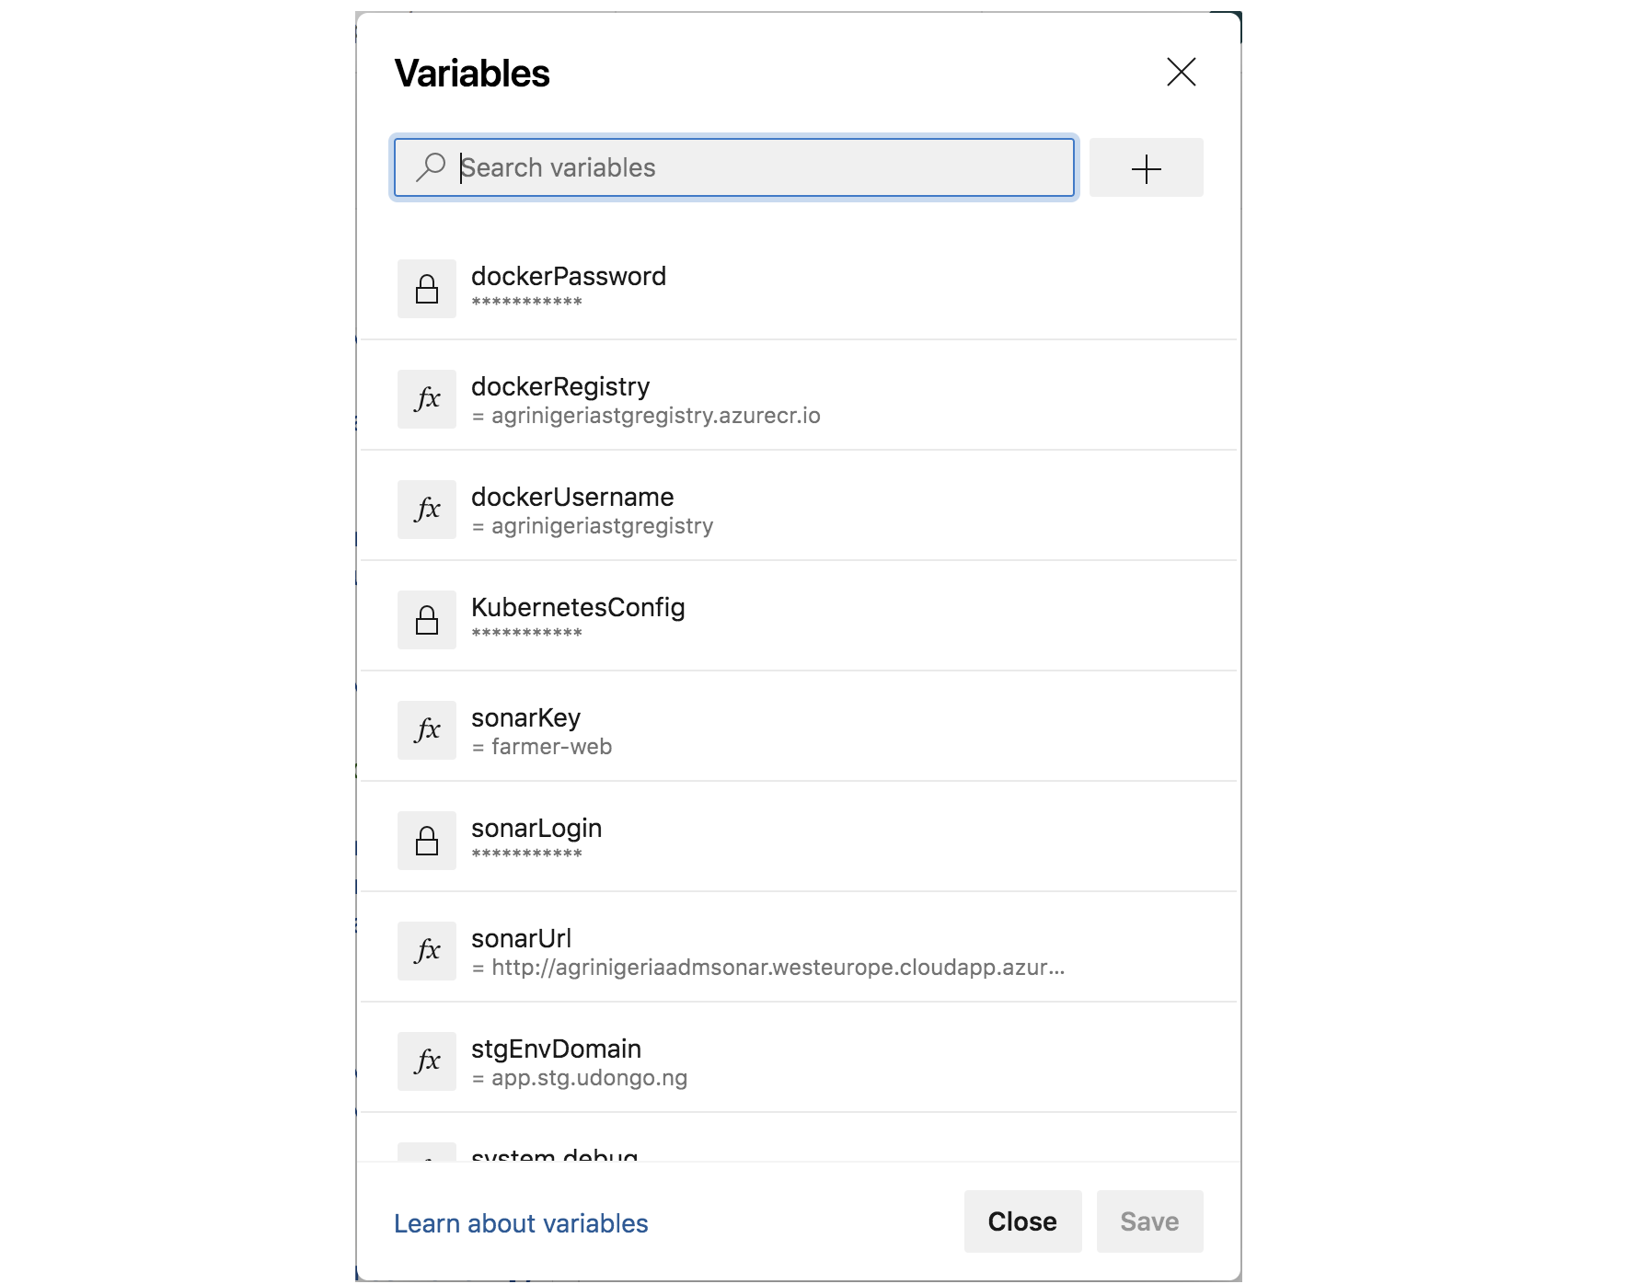This screenshot has width=1649, height=1284.
Task: Click the fx icon next to dockerUsername
Action: [426, 509]
